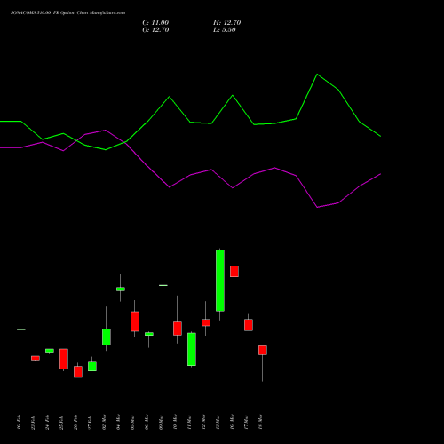Click the 09 Mar date label
The height and width of the screenshot is (444, 444).
click(x=161, y=422)
